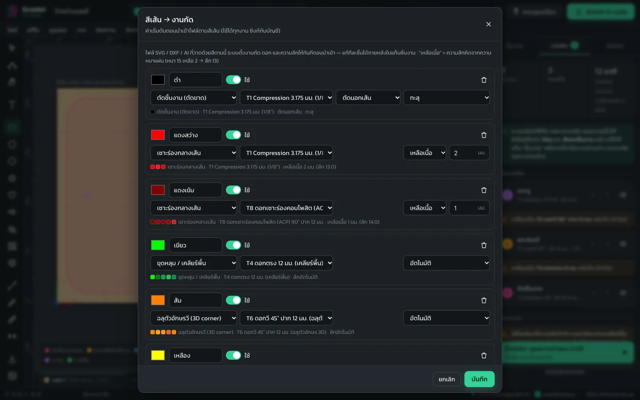Edit the เขียว color name field
This screenshot has width=640, height=400.
(x=196, y=245)
